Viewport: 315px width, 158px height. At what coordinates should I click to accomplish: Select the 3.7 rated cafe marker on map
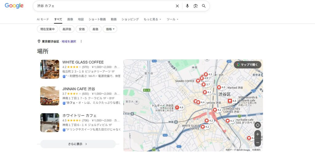tap(206, 85)
